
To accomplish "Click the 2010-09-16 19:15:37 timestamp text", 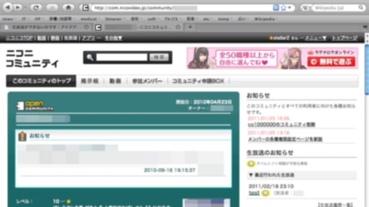I will tap(170, 170).
